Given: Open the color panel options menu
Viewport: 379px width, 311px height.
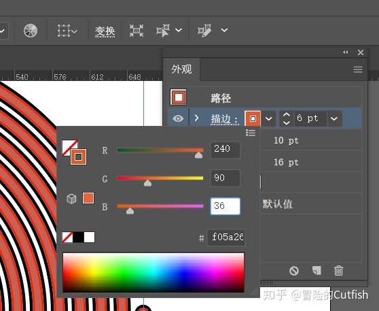Looking at the screenshot, I should point(251,133).
